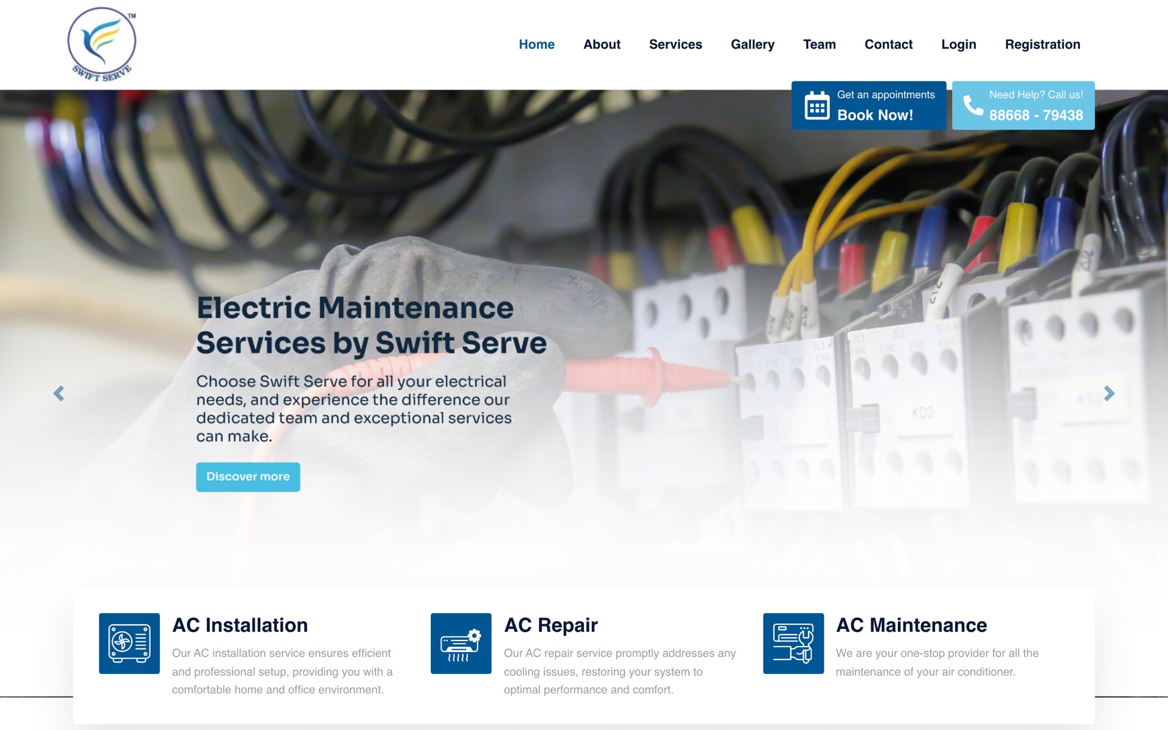The height and width of the screenshot is (730, 1168).
Task: Click the 'Get an appointments' label
Action: pyautogui.click(x=886, y=95)
